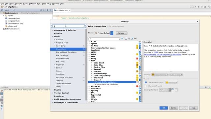This screenshot has height=119, width=211.
Task: Filter inspections with the funnel icon
Action: tap(122, 39)
